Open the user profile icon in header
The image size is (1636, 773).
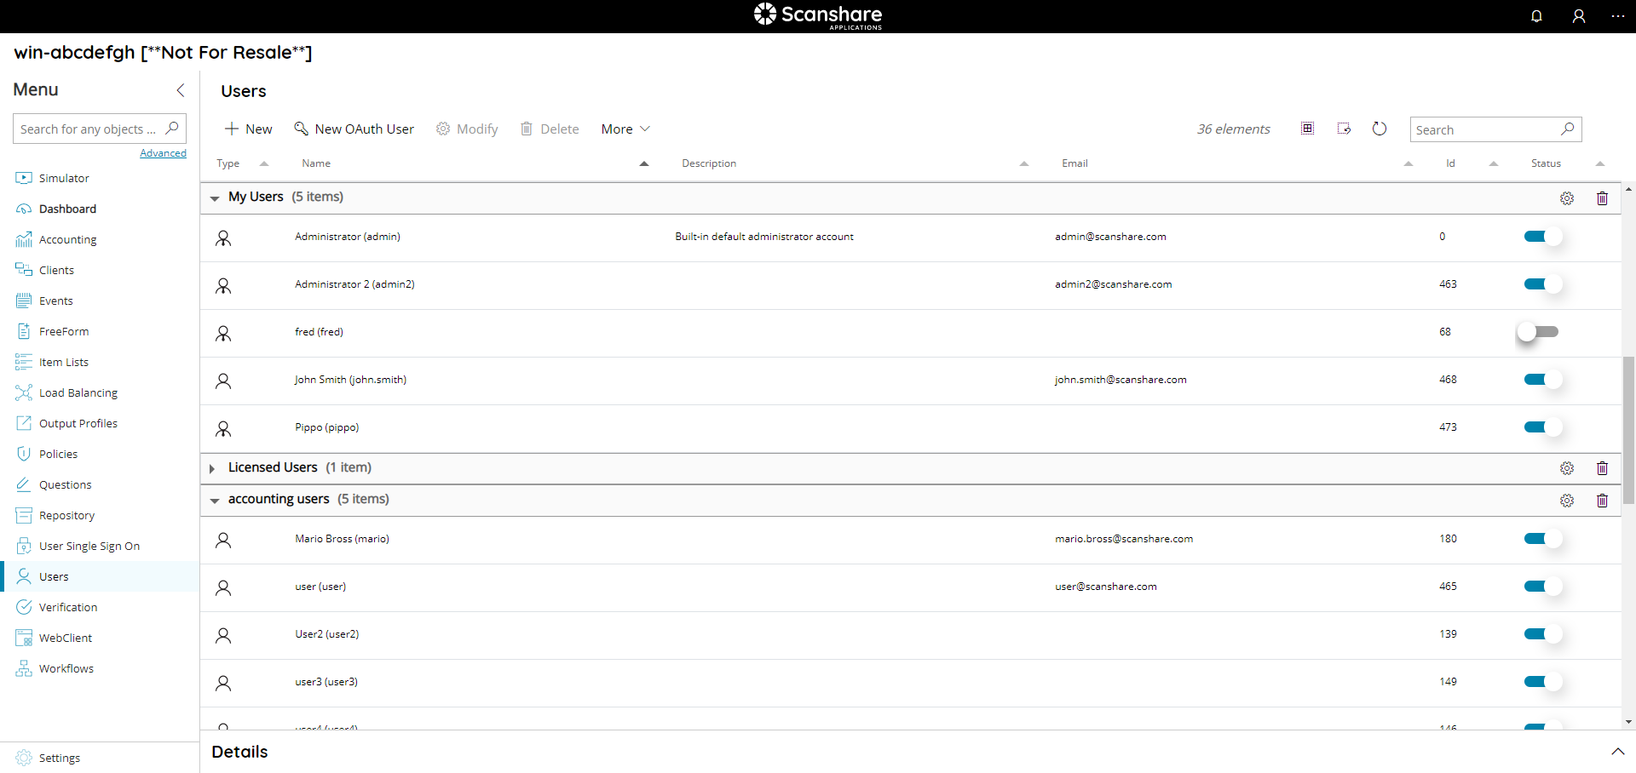[1578, 16]
